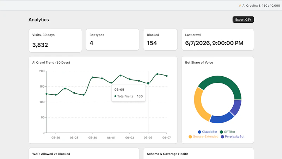Select the 3,832 visits value
Viewport: 282px width, 159px height.
coord(40,45)
